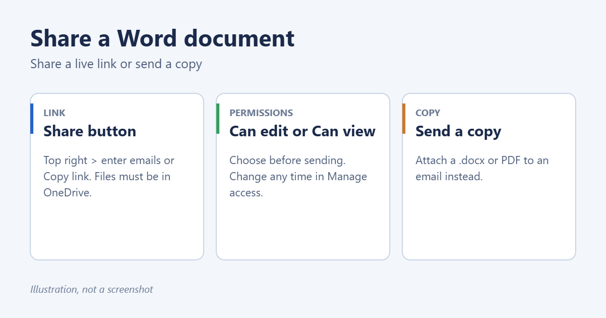Click the text starting "Top right > enter emails"
Viewport: 606px width, 318px height.
(x=109, y=177)
